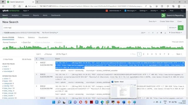Switch to the Visualization tab
The width and height of the screenshot is (188, 105).
(43, 38)
